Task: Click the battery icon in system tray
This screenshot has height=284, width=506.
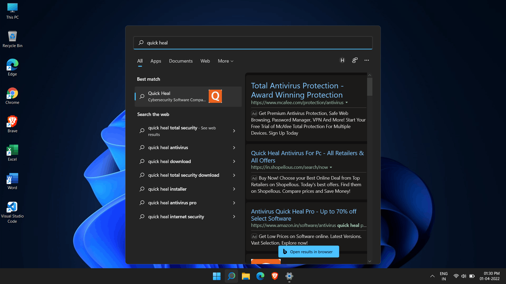Action: pos(472,276)
